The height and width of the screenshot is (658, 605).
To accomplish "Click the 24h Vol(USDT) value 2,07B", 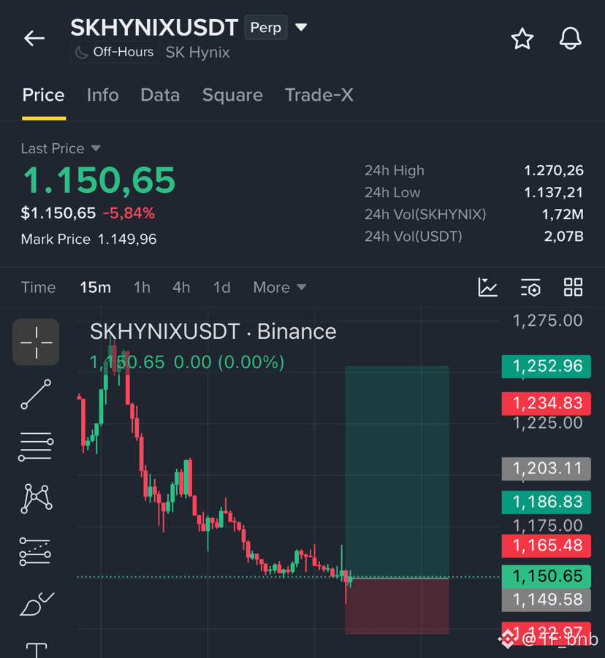I will click(564, 237).
